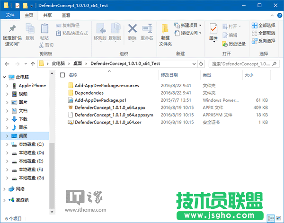
Task: Click the Copy to (复制到) icon
Action: [115, 28]
